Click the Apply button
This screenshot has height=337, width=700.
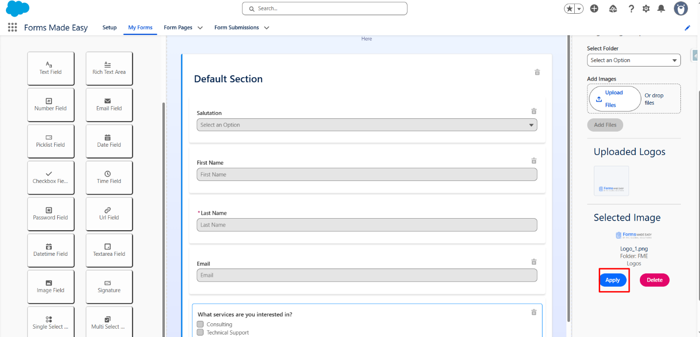(612, 280)
